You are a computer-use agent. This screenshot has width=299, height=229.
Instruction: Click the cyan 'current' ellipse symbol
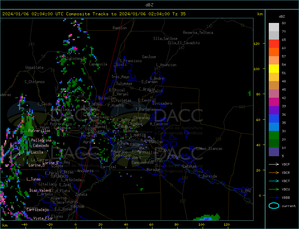[274, 206]
